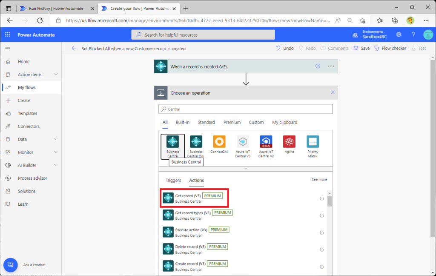This screenshot has height=276, width=436.
Task: Collapse the left navigation hamburger menu
Action: 8,49
